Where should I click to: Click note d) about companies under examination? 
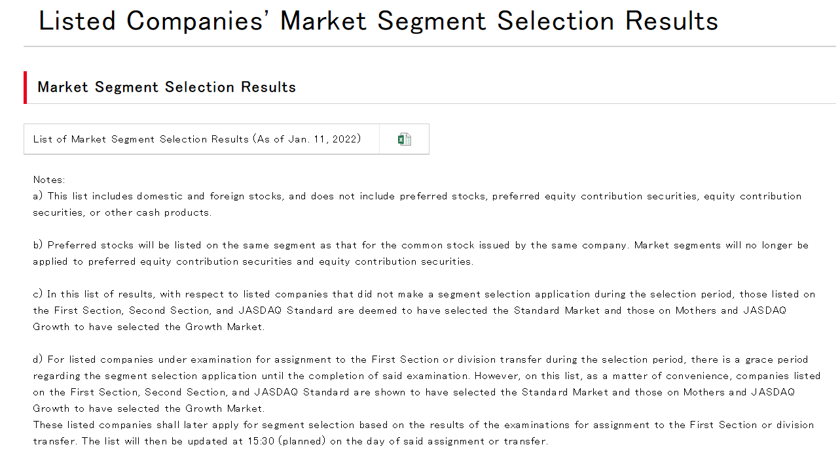pyautogui.click(x=427, y=384)
